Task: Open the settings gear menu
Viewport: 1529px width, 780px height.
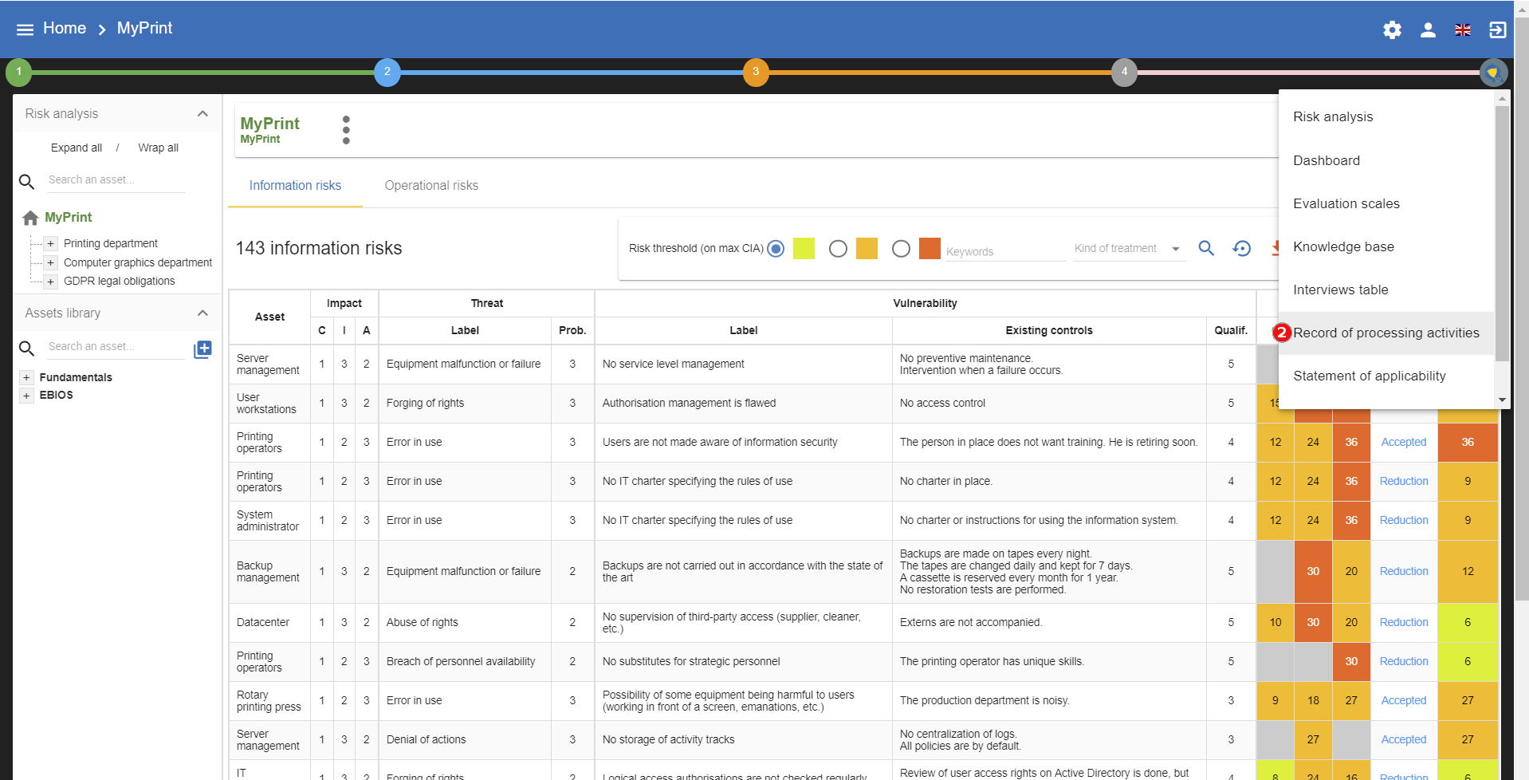Action: (x=1392, y=30)
